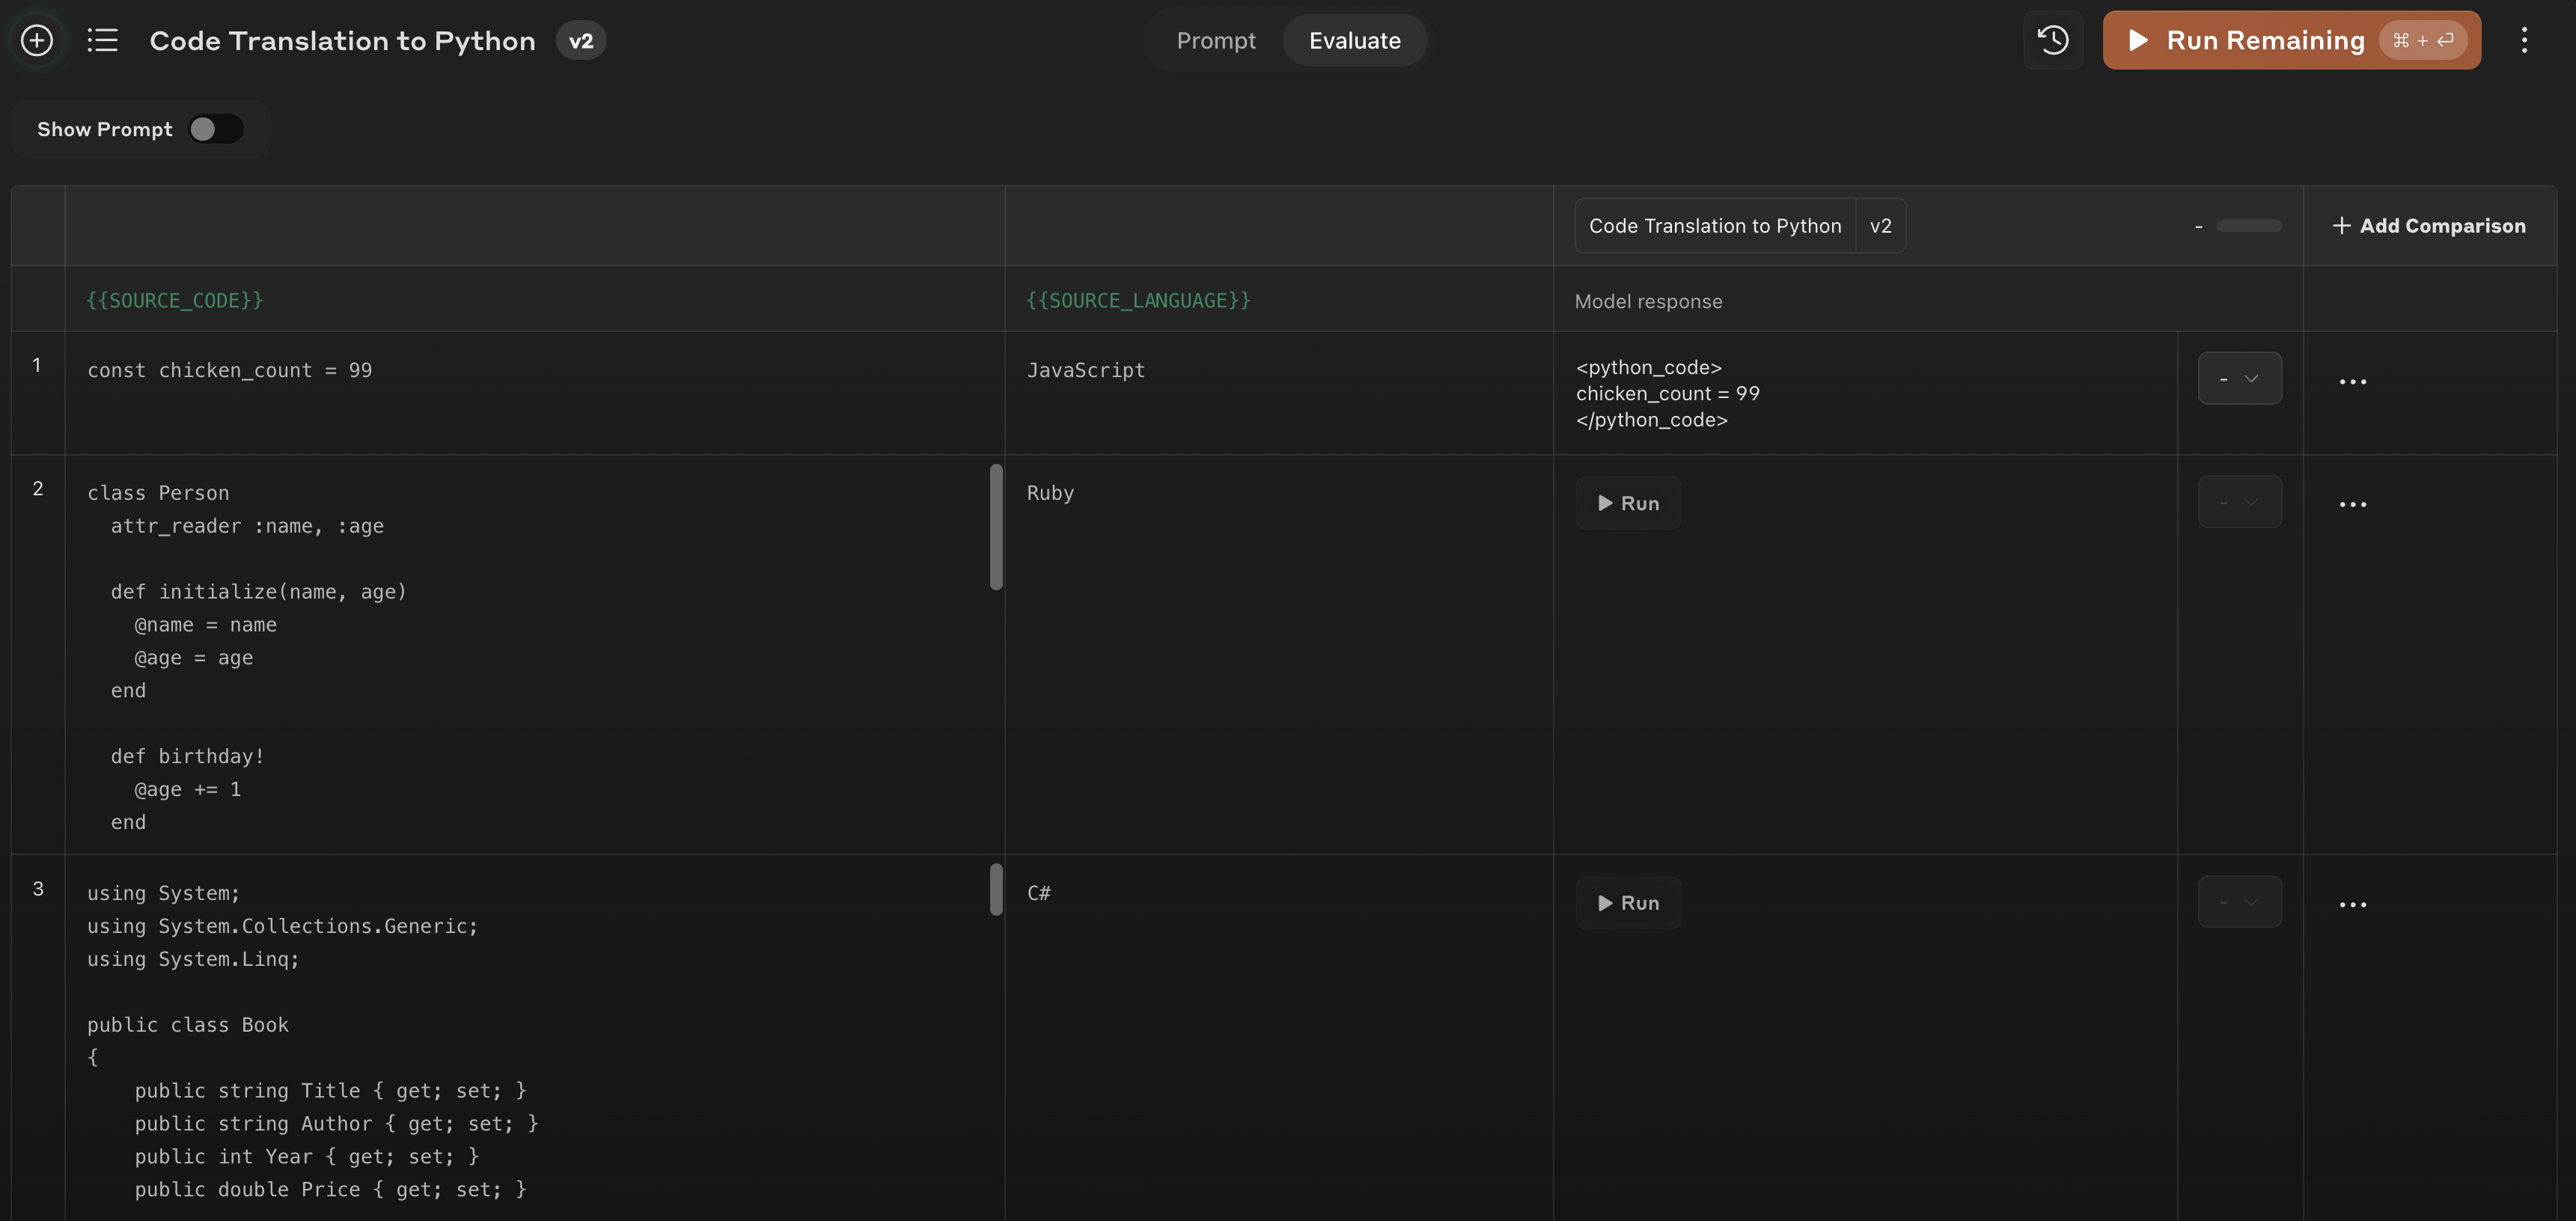Expand row 1 grade dropdown

tap(2239, 378)
